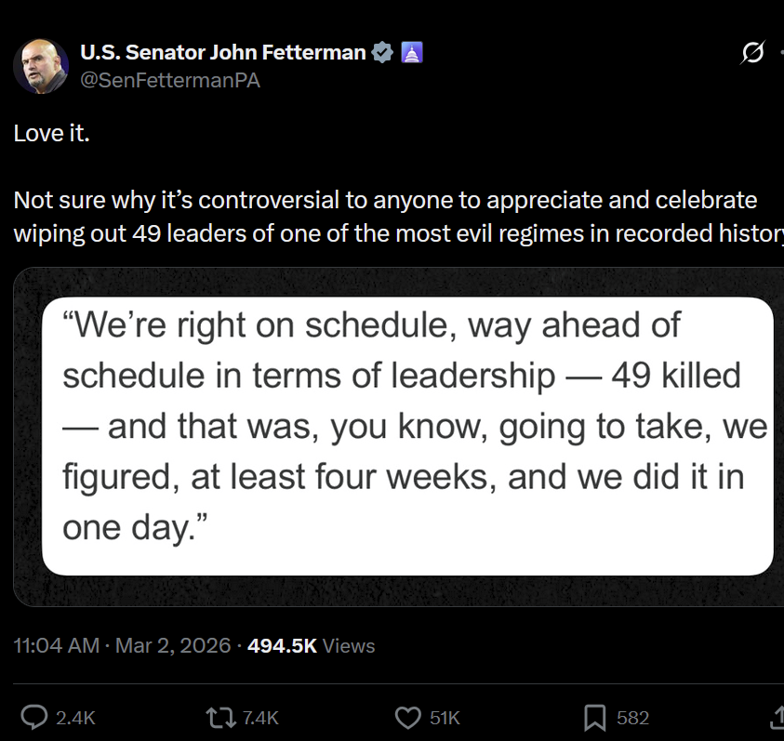Click the verified checkmark badge
This screenshot has height=741, width=784.
(382, 53)
